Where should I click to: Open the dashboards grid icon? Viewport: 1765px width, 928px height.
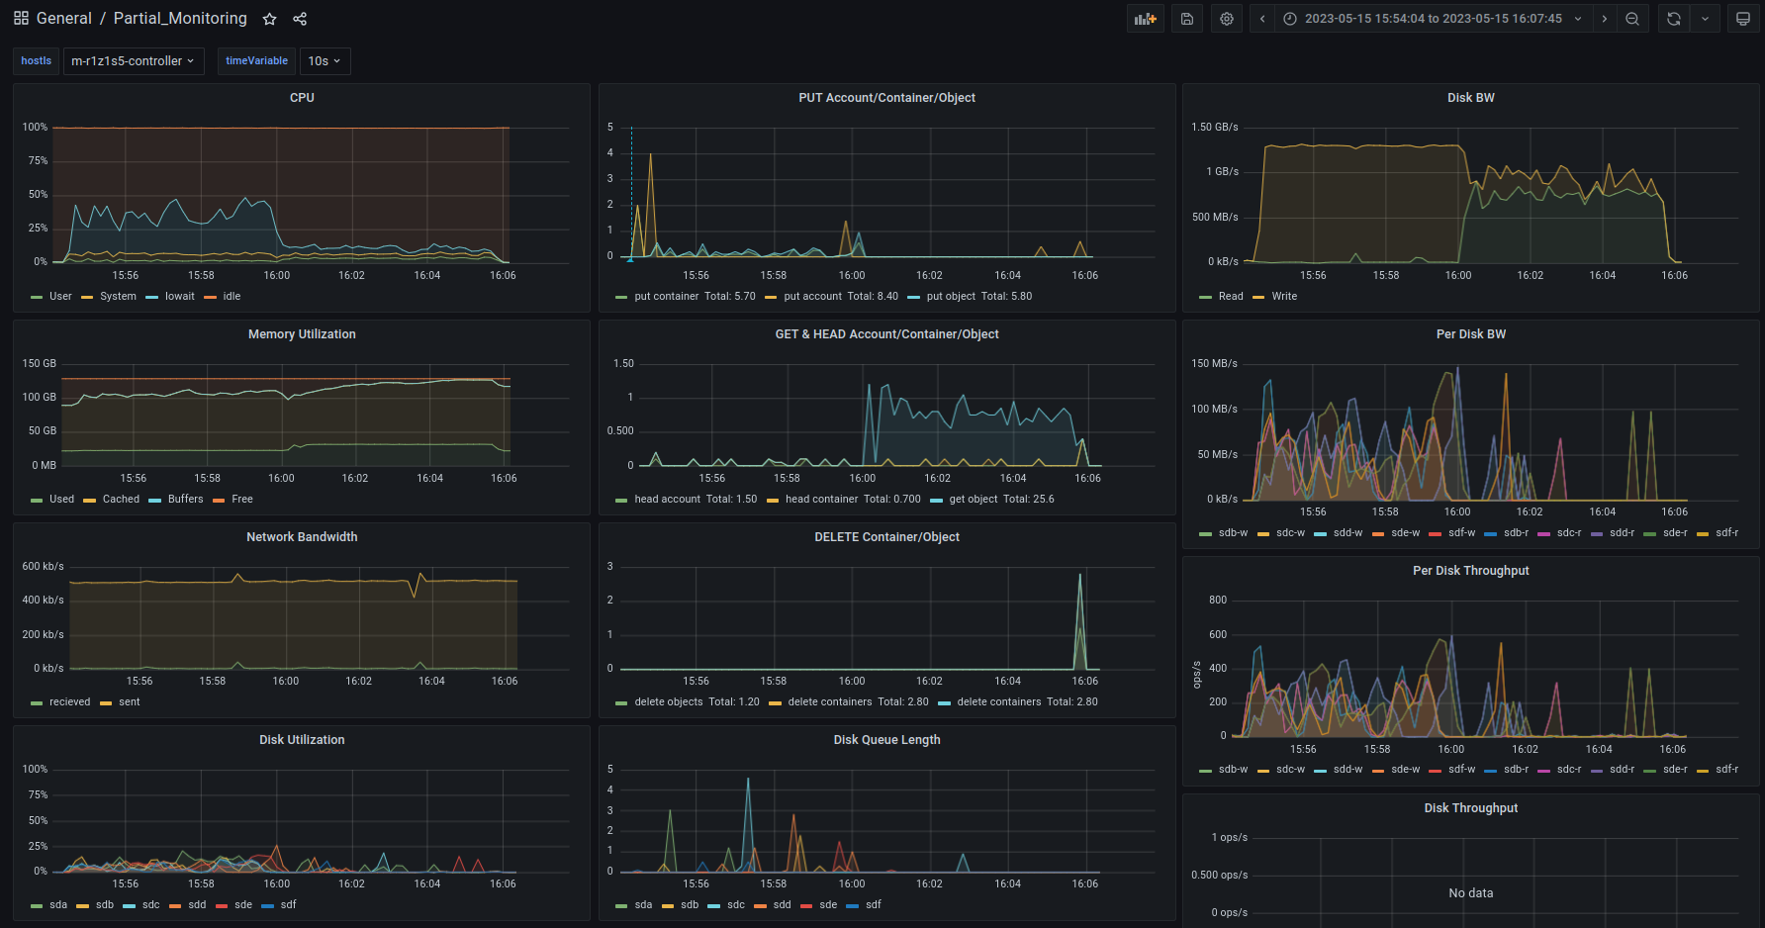coord(21,19)
